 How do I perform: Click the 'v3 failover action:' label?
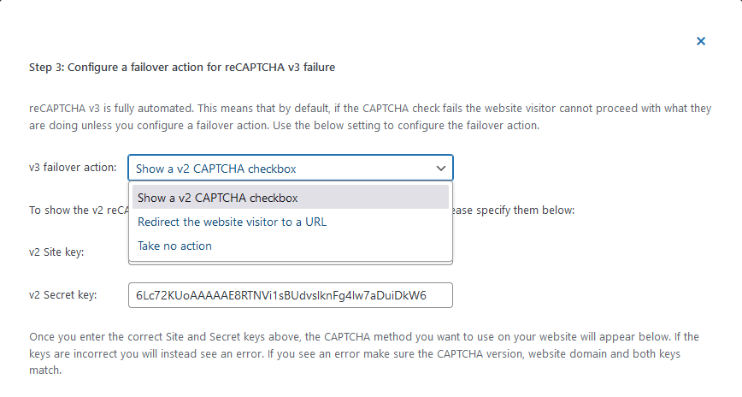point(73,167)
